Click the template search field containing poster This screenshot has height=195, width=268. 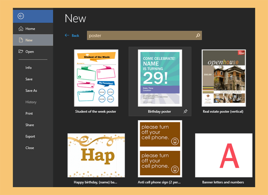tap(144, 35)
